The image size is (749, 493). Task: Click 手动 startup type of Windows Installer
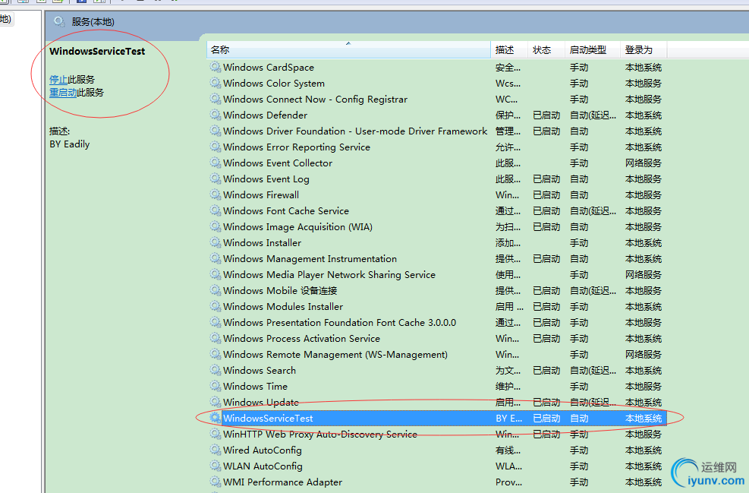579,243
